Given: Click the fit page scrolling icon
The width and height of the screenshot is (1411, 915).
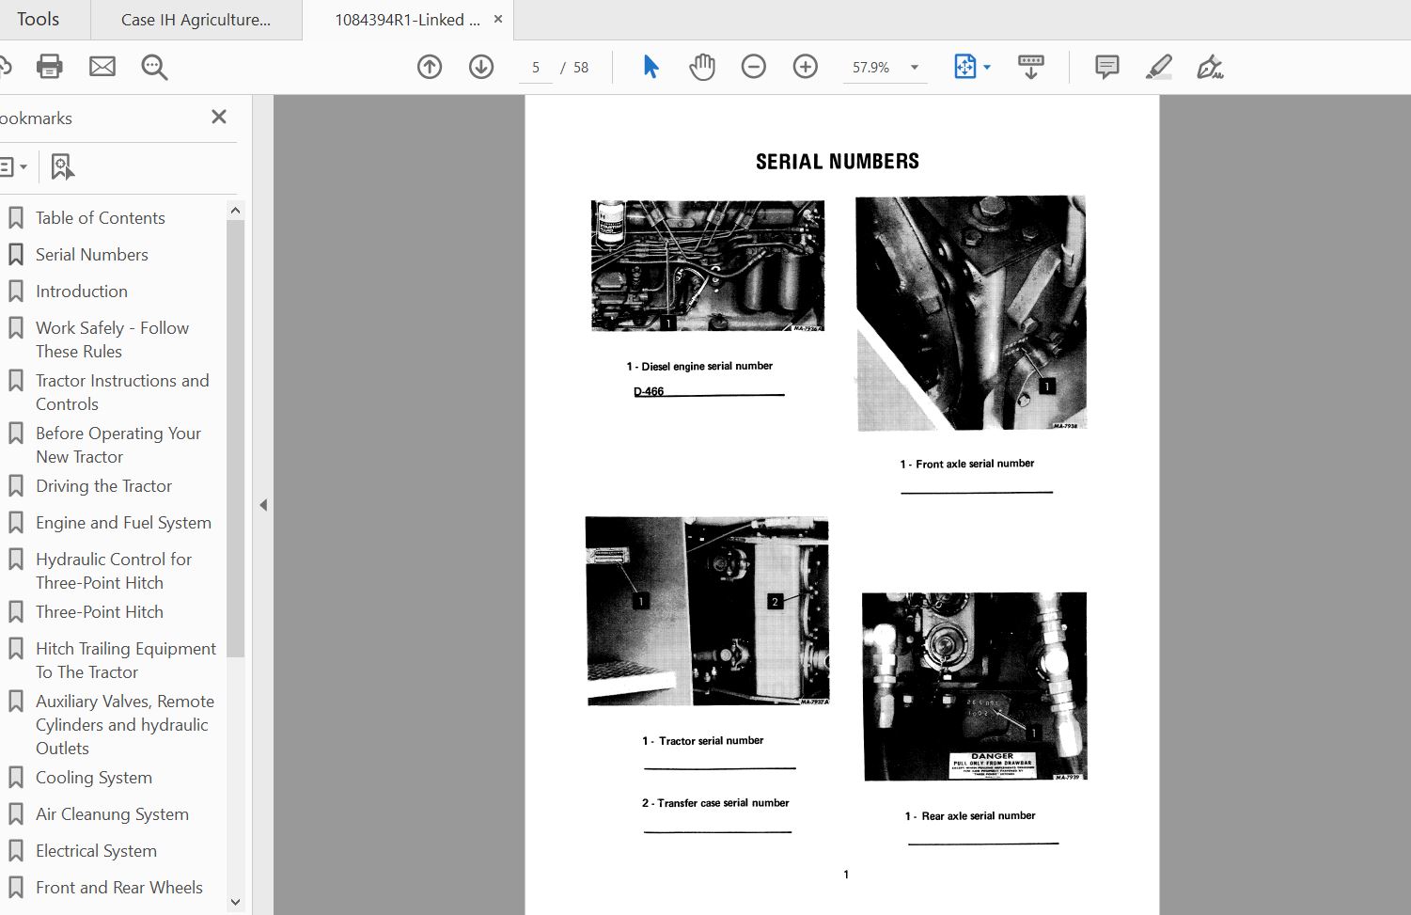Looking at the screenshot, I should tap(964, 67).
